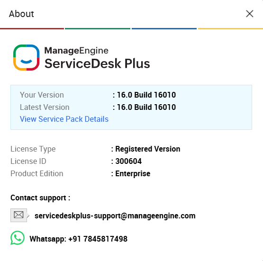Click the ServiceDesk Plus product name
The width and height of the screenshot is (263, 261).
[x=97, y=63]
